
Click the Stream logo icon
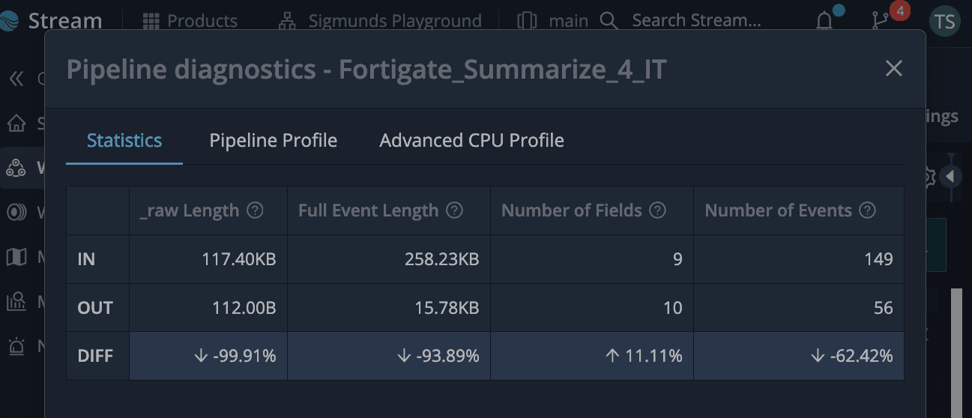coord(12,20)
